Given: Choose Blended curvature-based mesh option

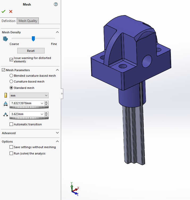Looking at the screenshot, I should [11, 76].
